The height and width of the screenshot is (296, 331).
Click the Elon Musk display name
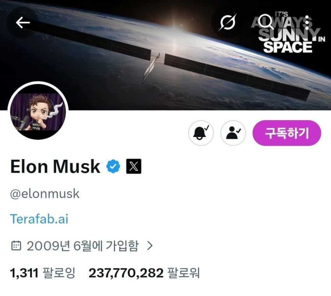tap(55, 166)
